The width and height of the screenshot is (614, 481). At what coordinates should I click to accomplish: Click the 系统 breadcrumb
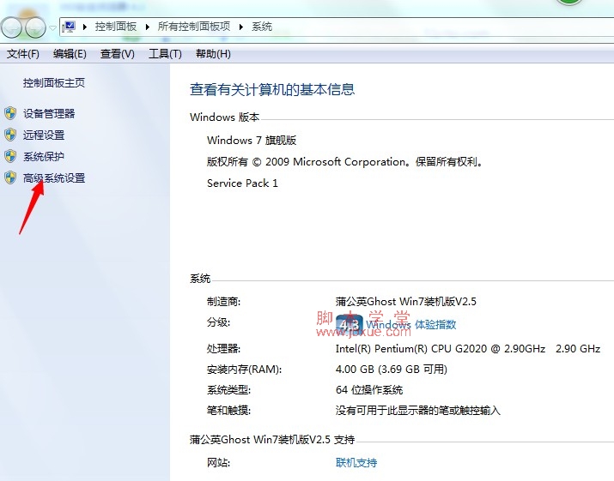coord(262,27)
